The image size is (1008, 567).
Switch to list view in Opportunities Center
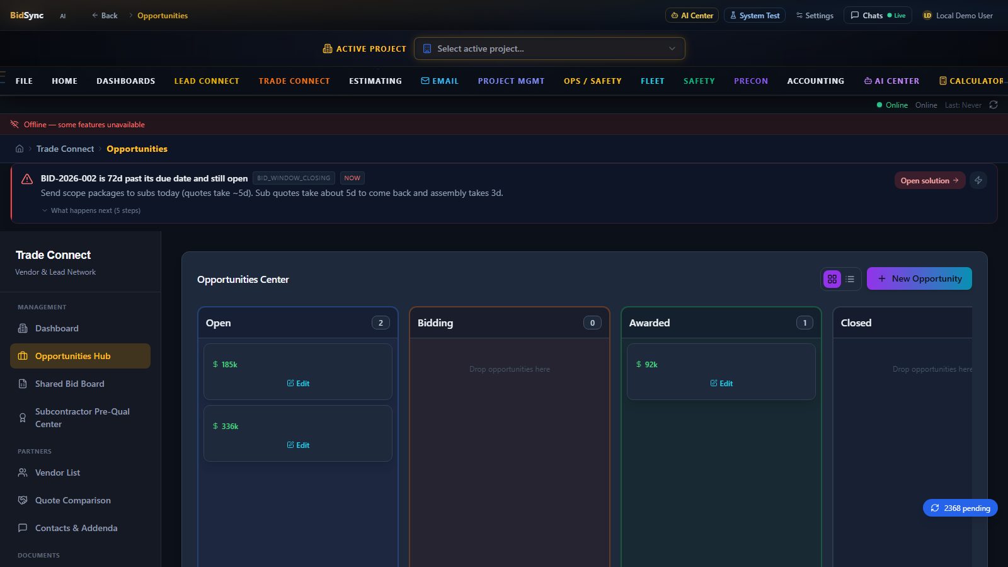click(x=850, y=279)
